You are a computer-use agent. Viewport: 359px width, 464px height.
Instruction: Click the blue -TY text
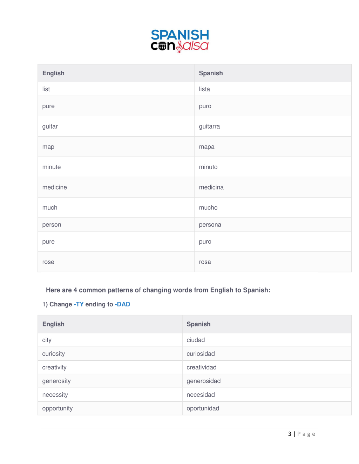pyautogui.click(x=79, y=304)
